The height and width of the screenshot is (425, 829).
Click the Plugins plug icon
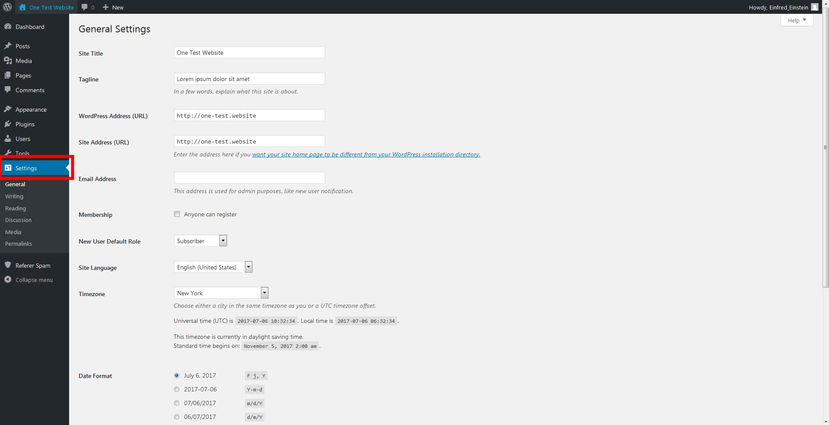[8, 124]
